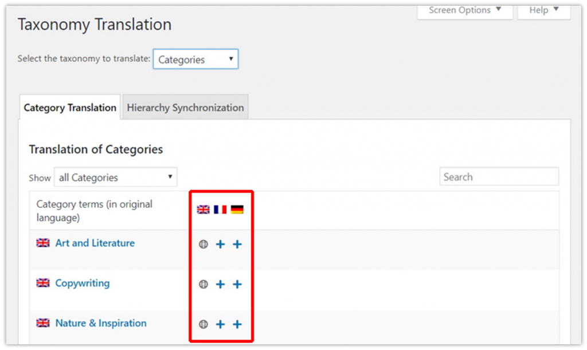Open the globe translation icon for Art and Literature
The image size is (587, 350).
click(203, 244)
